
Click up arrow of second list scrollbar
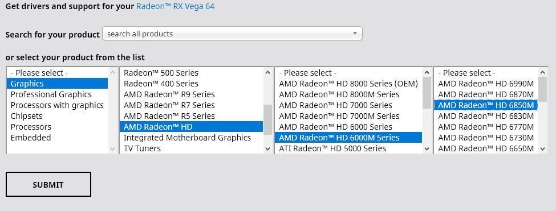pos(267,72)
